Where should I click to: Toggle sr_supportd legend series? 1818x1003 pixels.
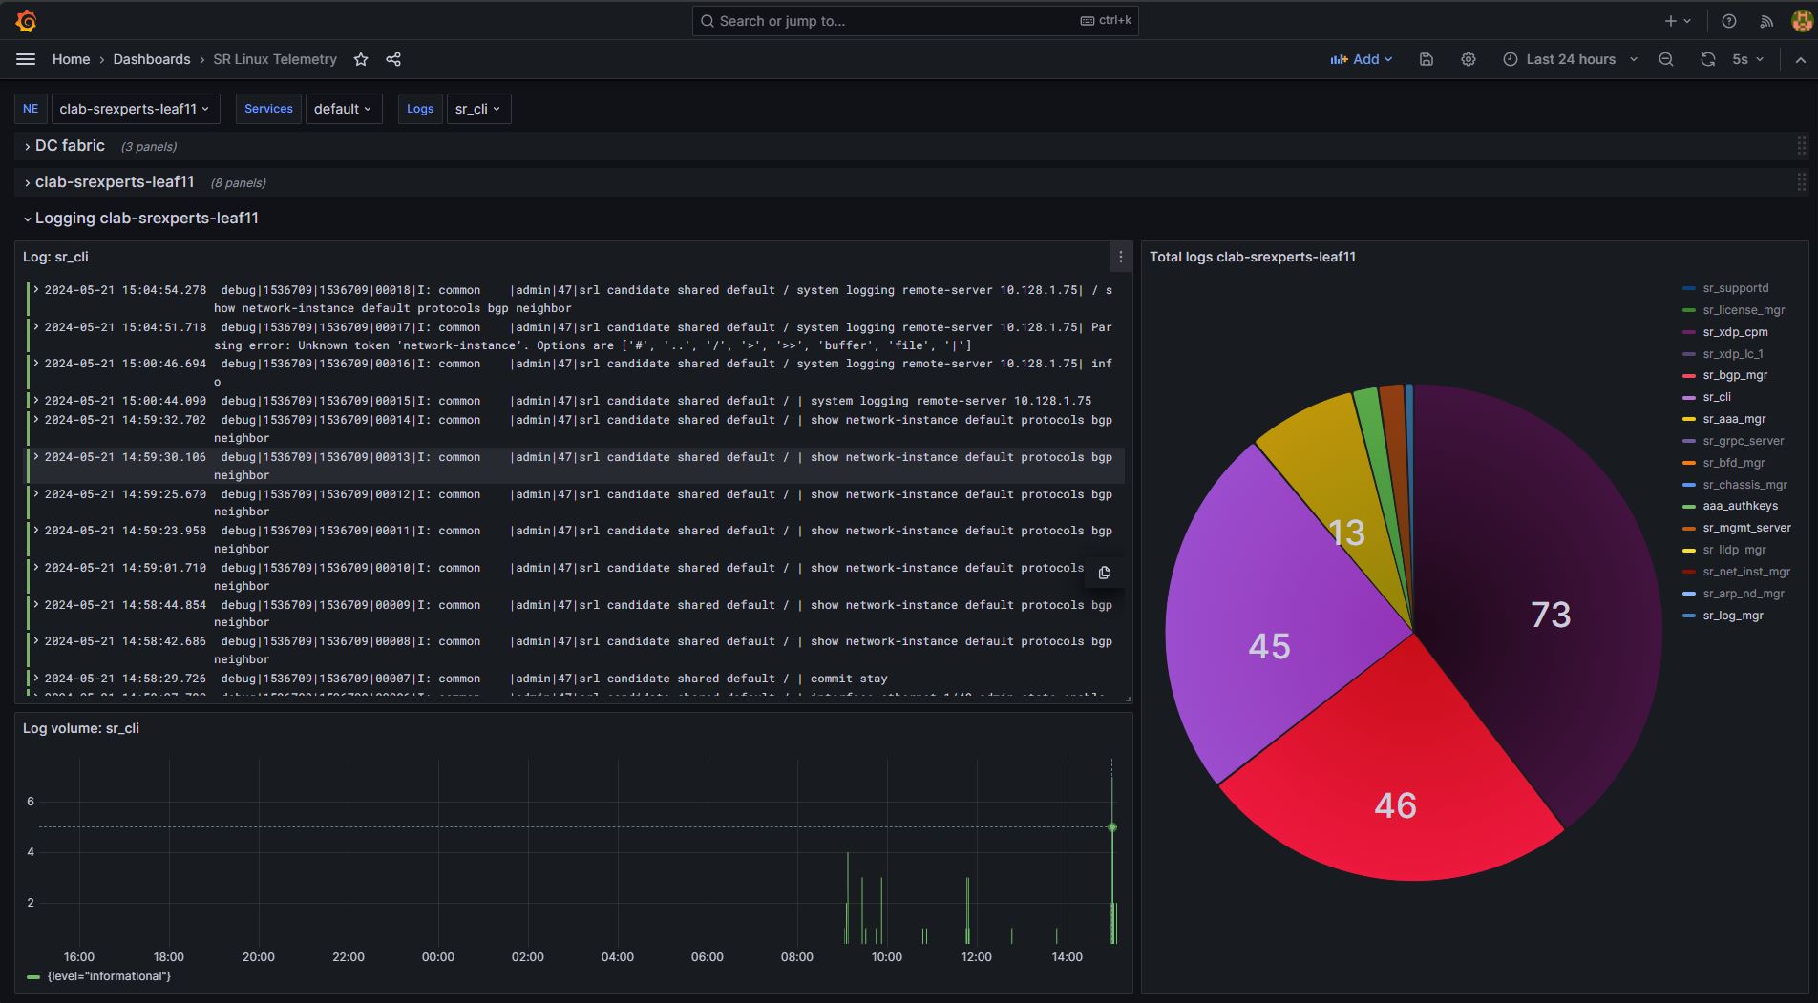1736,288
